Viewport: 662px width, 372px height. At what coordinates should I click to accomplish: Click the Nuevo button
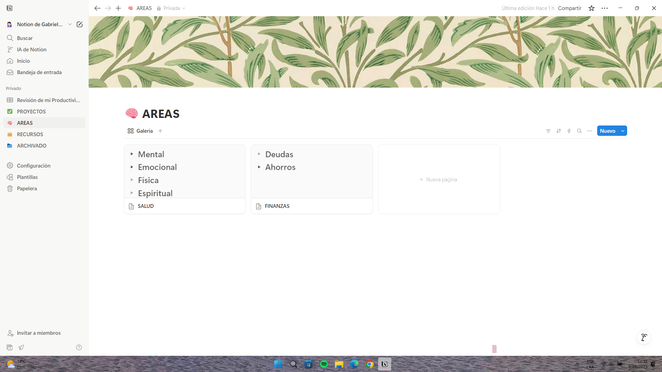click(x=607, y=131)
